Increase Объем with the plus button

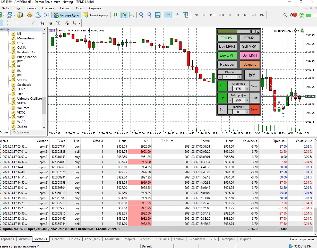[239, 77]
